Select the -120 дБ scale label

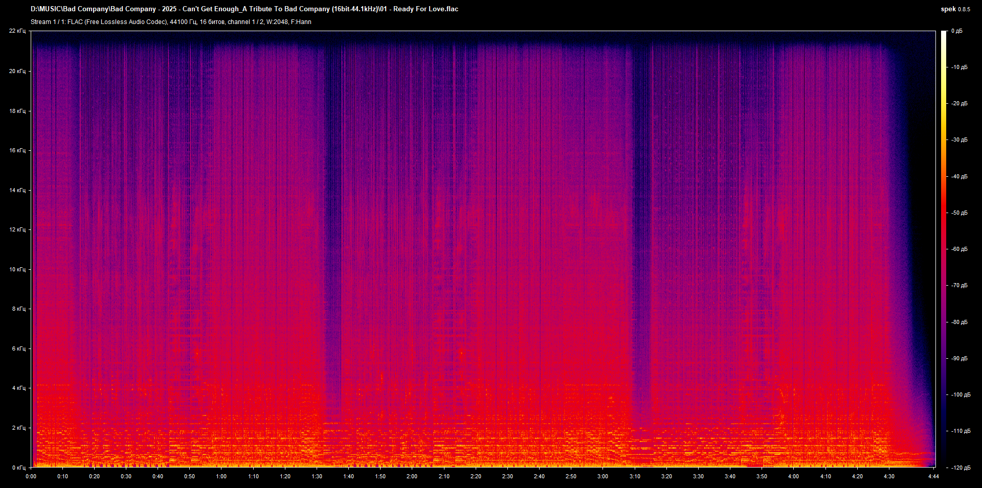[960, 468]
